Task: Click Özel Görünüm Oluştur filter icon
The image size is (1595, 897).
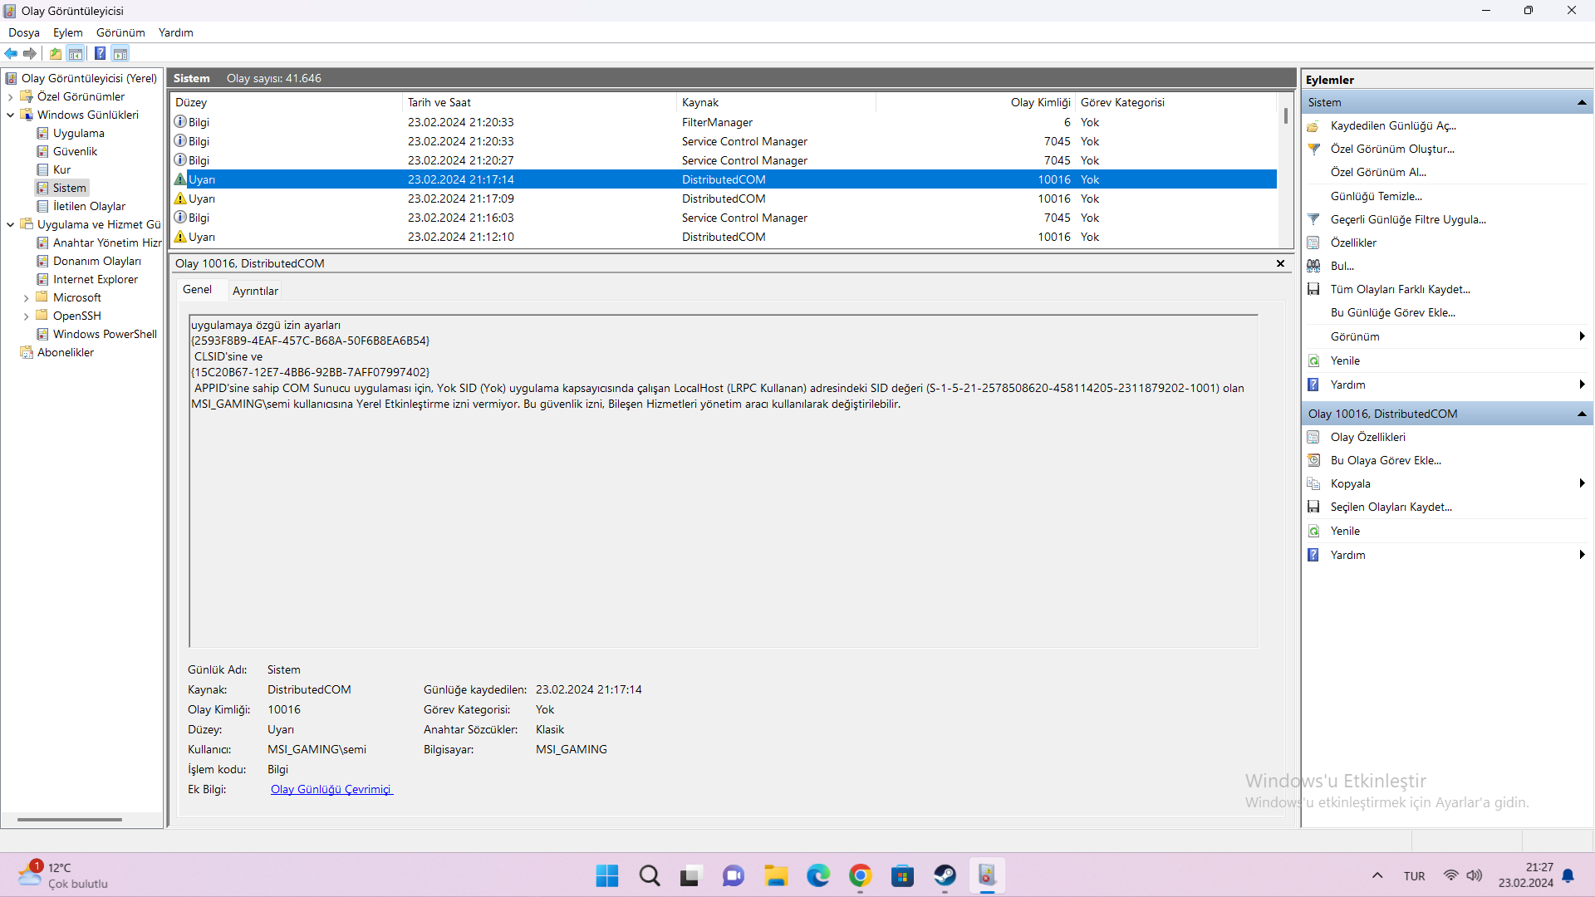Action: (x=1313, y=149)
